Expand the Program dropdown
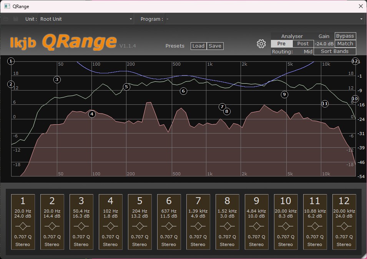The height and width of the screenshot is (259, 367). pos(264,19)
